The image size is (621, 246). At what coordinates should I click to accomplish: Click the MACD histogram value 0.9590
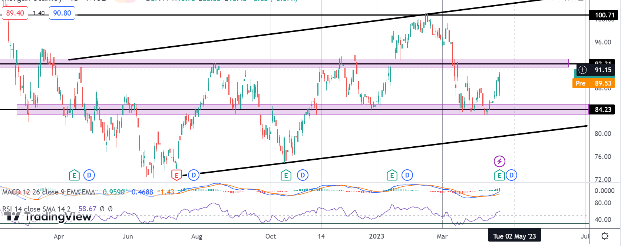[x=113, y=192]
